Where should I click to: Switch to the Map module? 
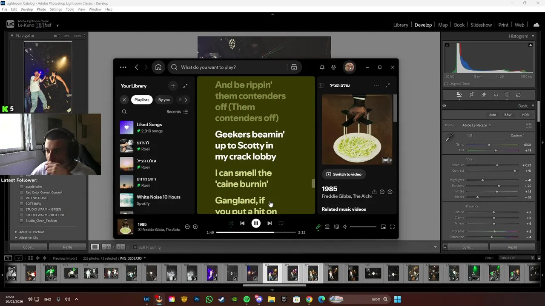coord(443,25)
